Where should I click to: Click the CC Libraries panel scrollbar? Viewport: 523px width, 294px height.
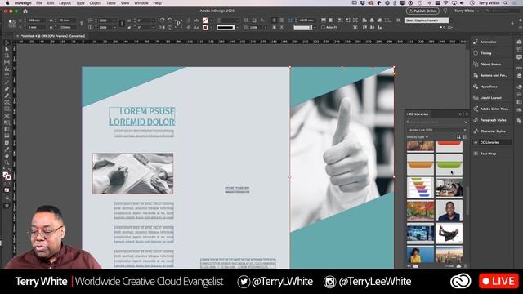pyautogui.click(x=467, y=201)
